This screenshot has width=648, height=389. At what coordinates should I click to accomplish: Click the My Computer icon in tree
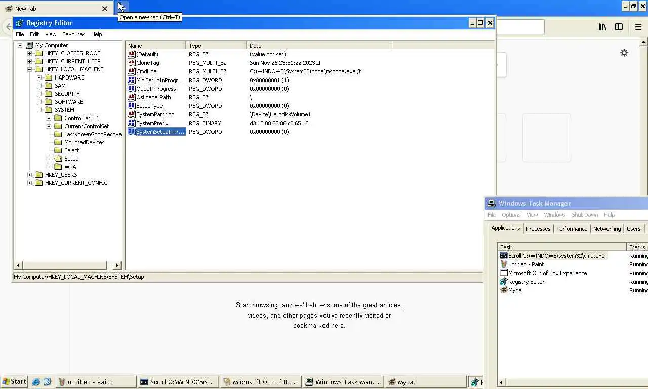pos(29,45)
